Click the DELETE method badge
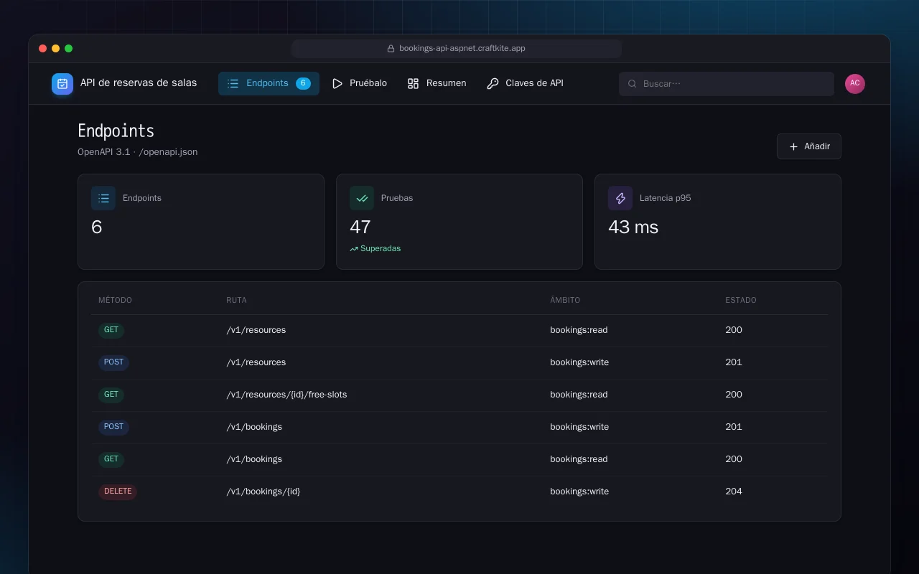This screenshot has width=919, height=574. (118, 492)
